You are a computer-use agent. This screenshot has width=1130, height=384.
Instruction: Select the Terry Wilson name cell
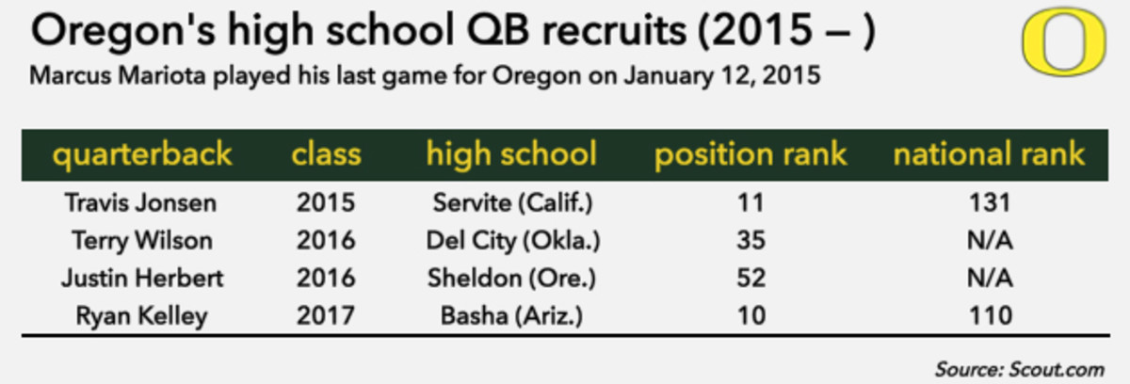pos(143,241)
